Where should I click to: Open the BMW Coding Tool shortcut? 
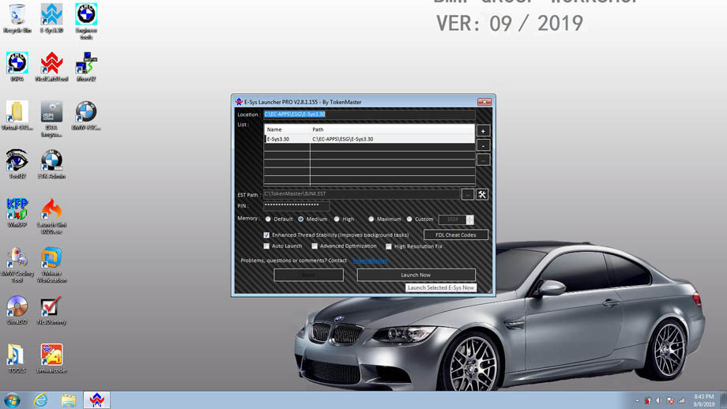click(17, 265)
